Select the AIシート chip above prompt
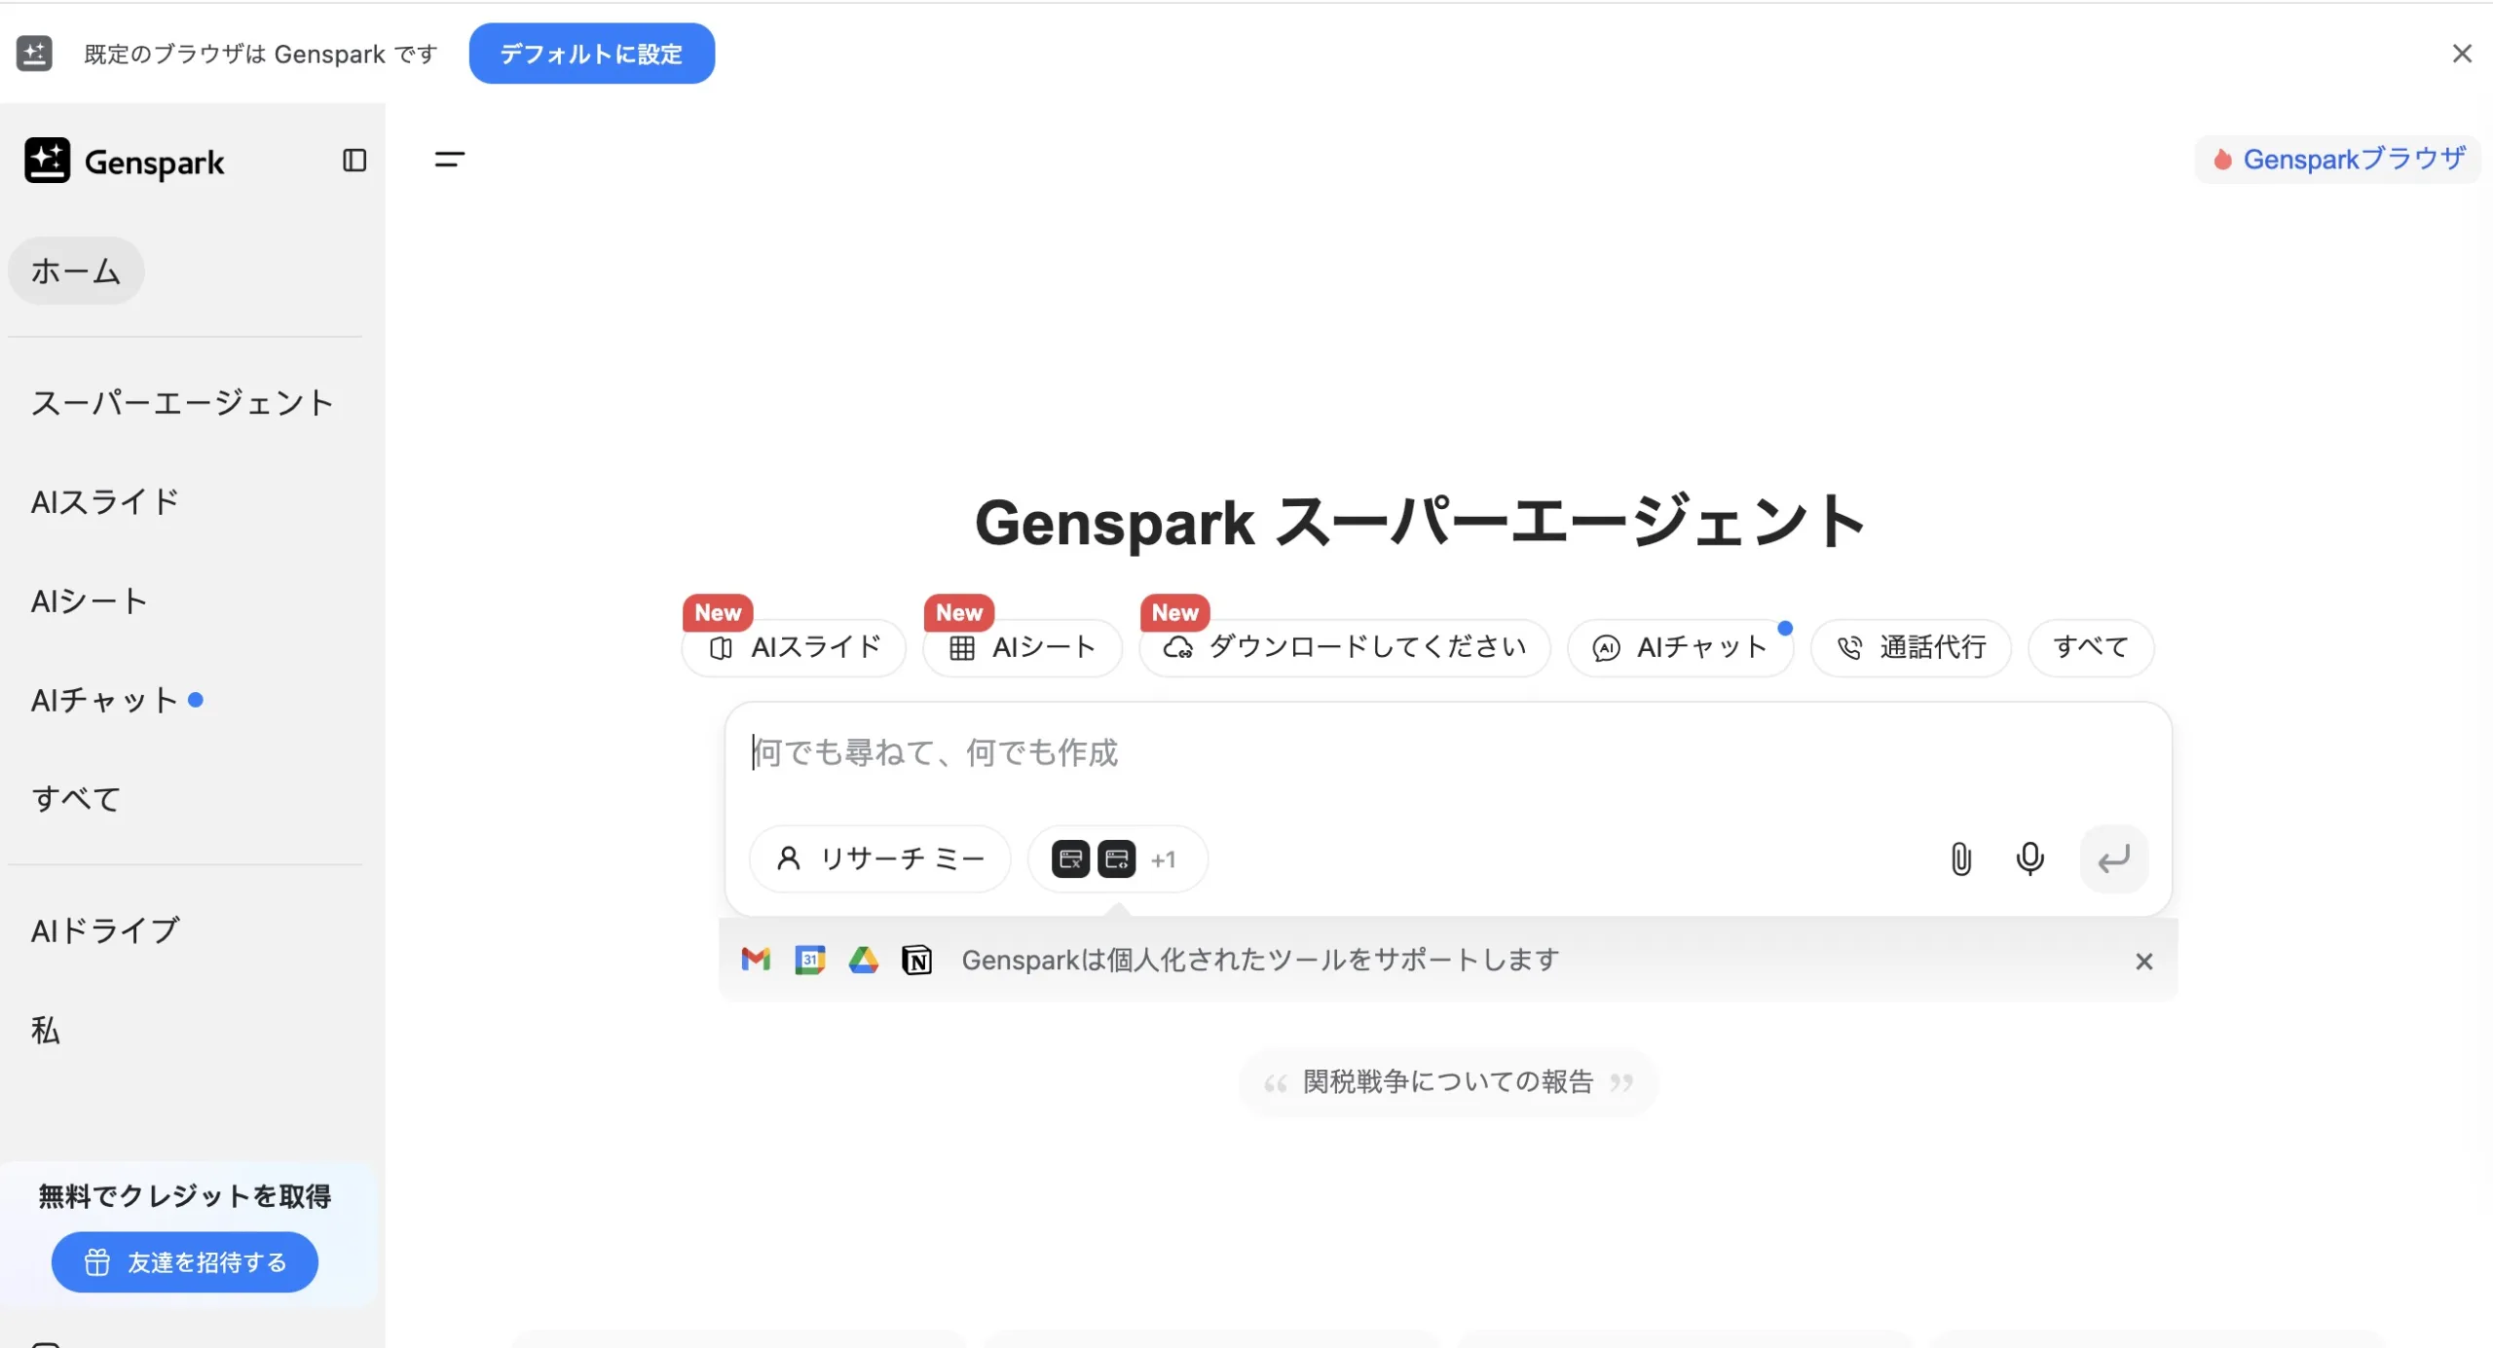This screenshot has height=1348, width=2493. tap(1023, 647)
